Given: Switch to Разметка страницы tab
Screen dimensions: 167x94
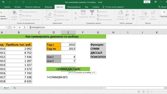Looking at the screenshot, I should coord(33,7).
